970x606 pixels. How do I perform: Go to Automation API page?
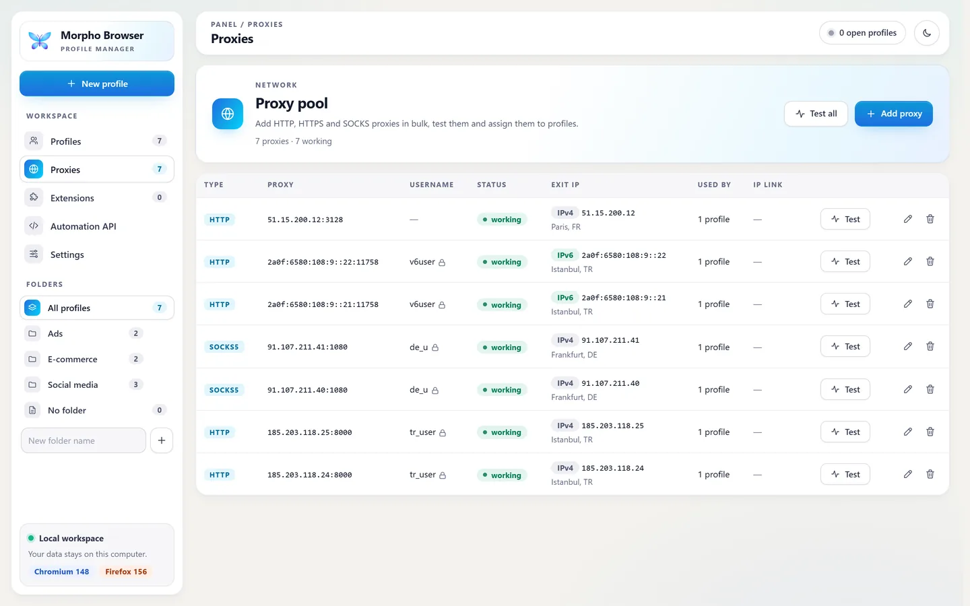(97, 226)
